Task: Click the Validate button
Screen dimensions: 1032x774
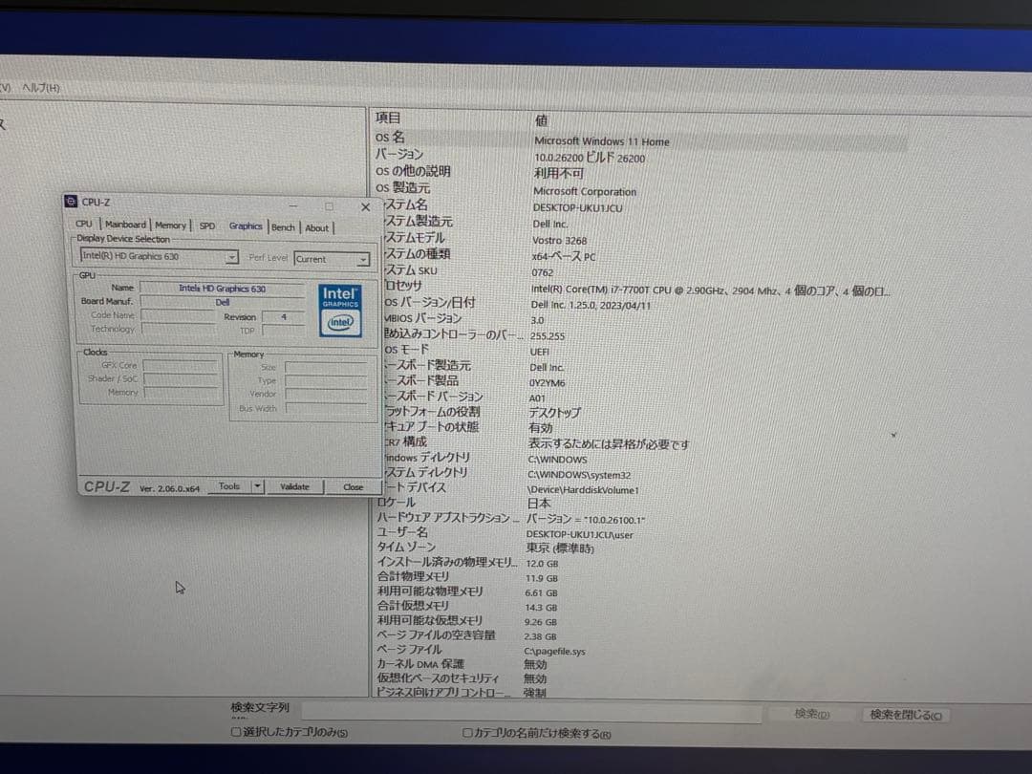Action: pyautogui.click(x=293, y=486)
